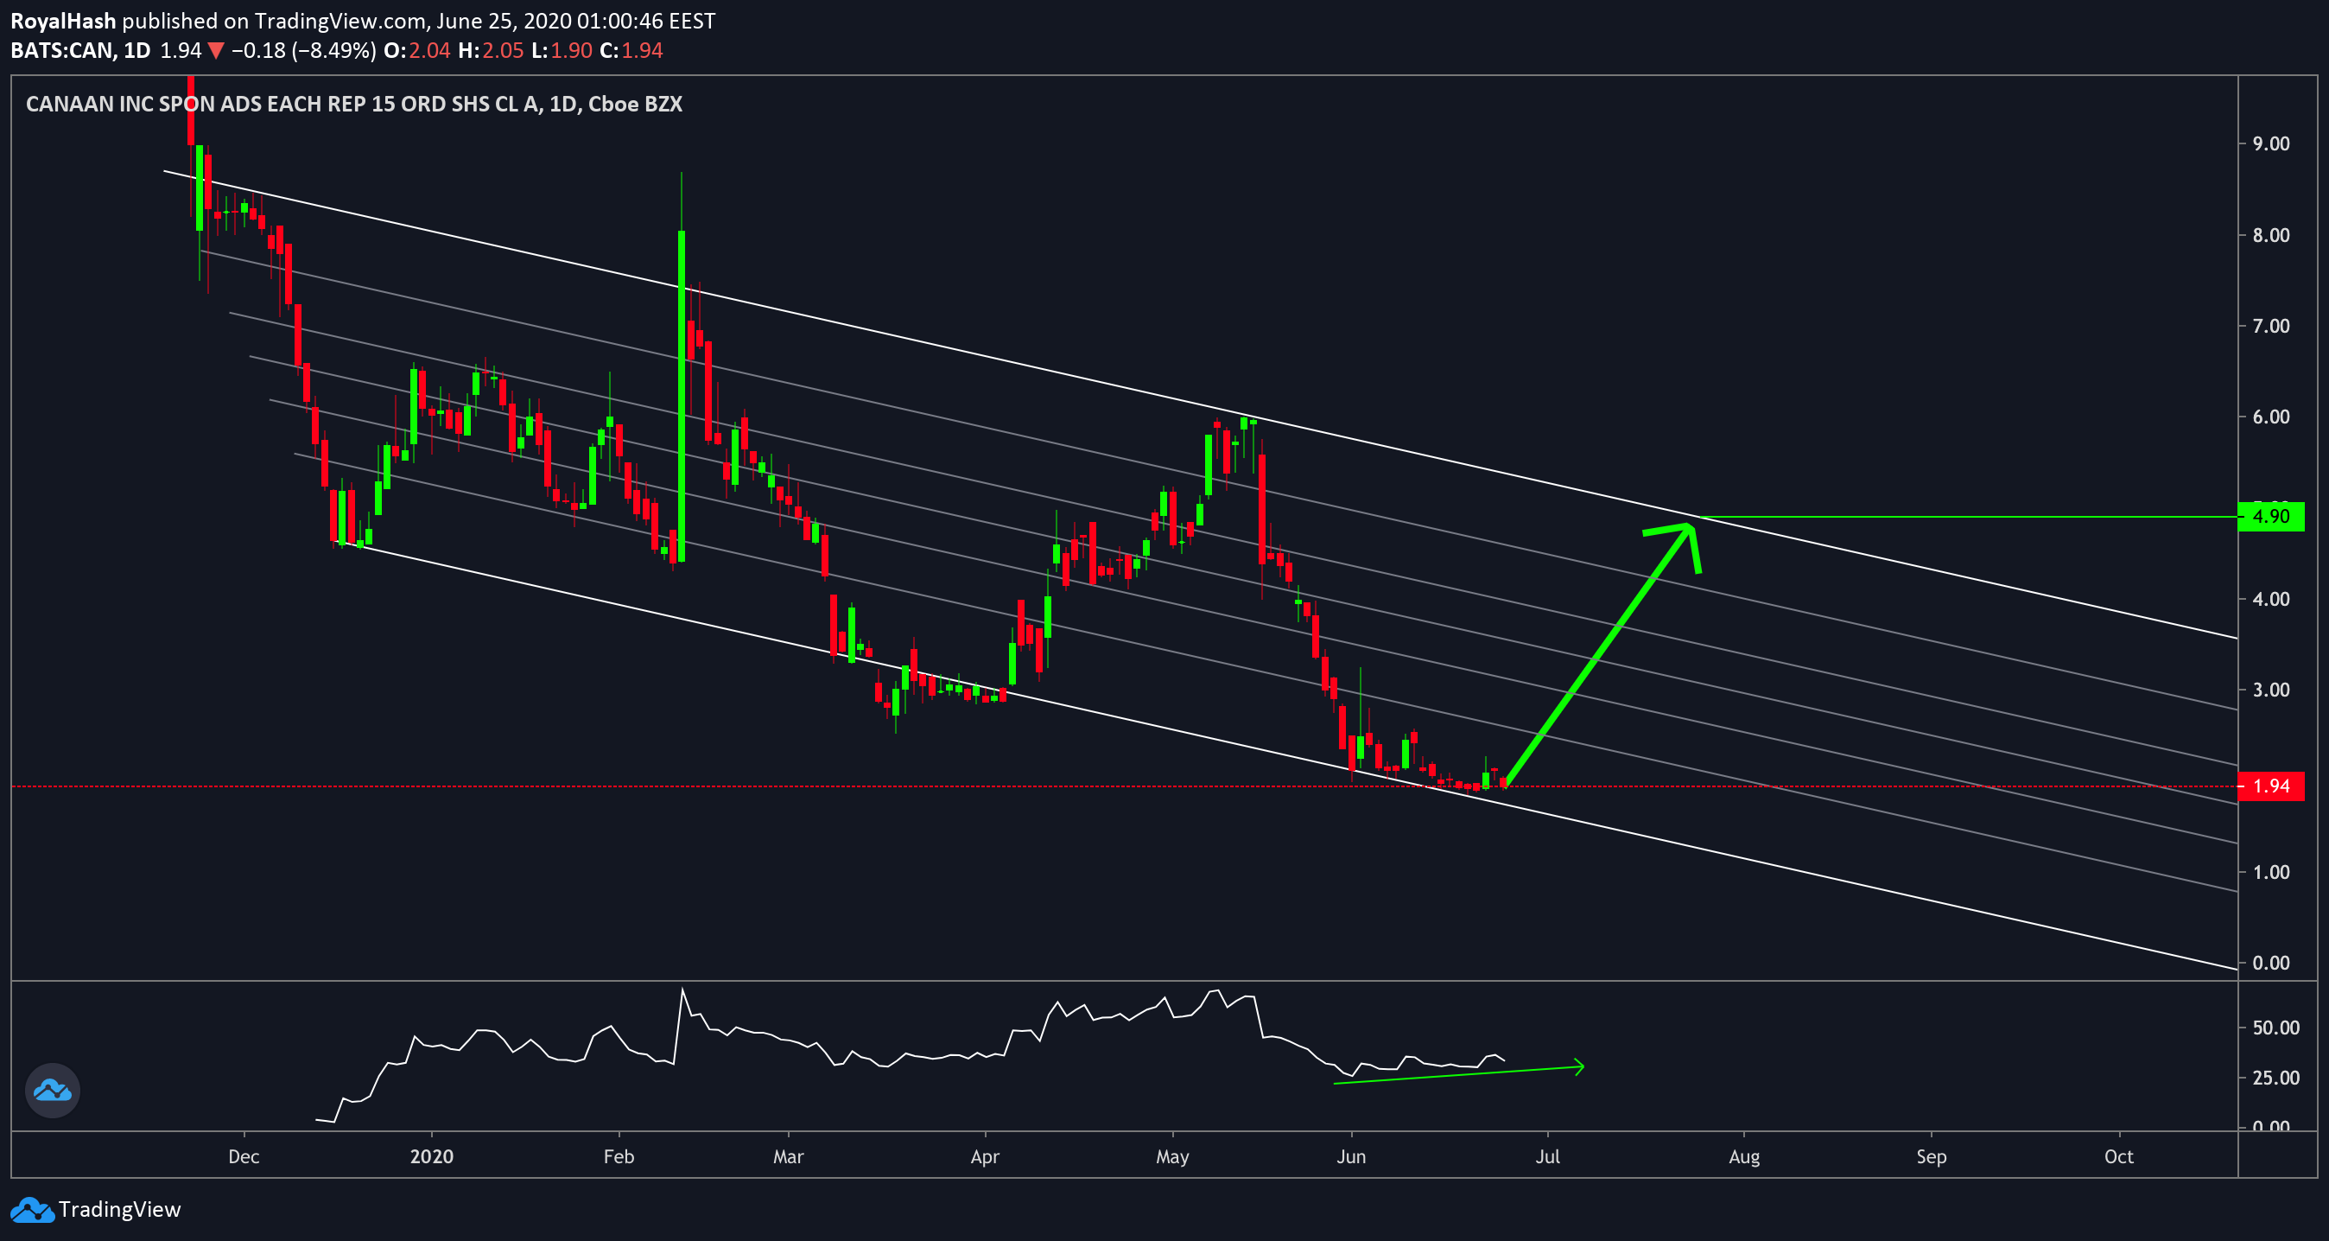The height and width of the screenshot is (1241, 2329).
Task: Click the May label on the time axis
Action: tap(1172, 1157)
